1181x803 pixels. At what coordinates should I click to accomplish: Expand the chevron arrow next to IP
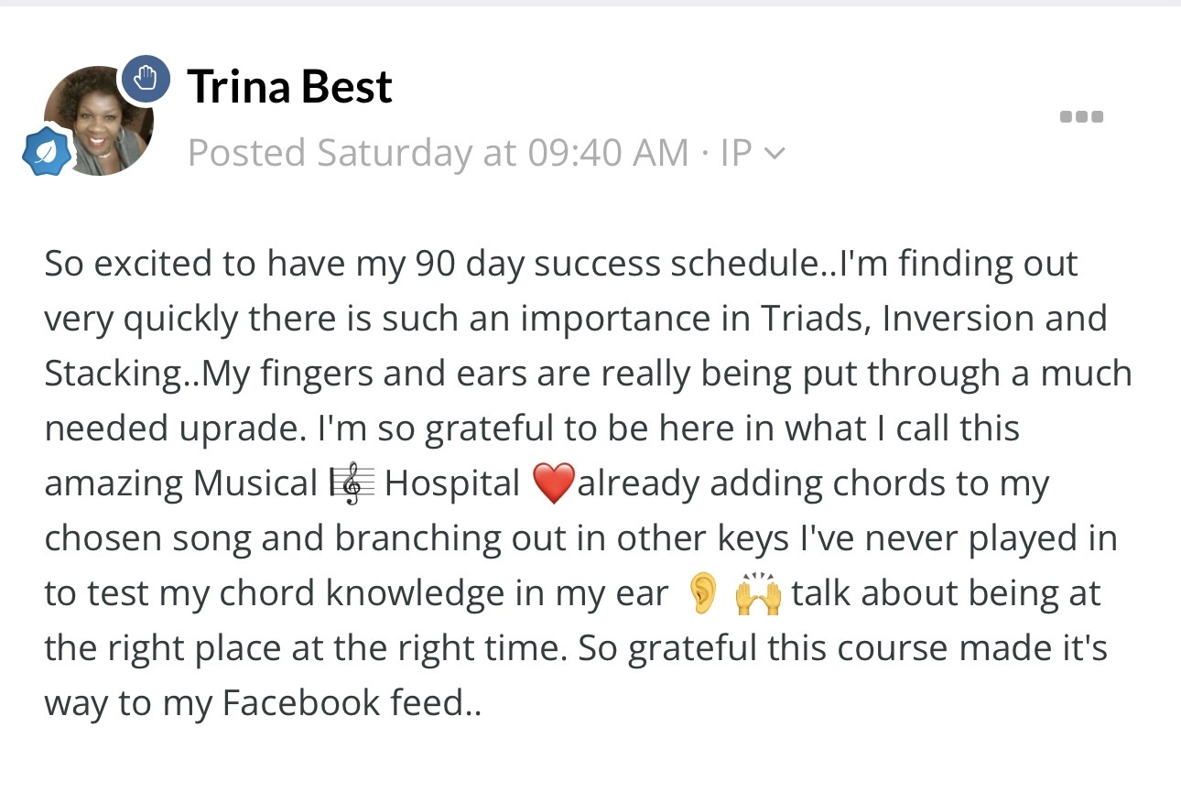tap(775, 154)
